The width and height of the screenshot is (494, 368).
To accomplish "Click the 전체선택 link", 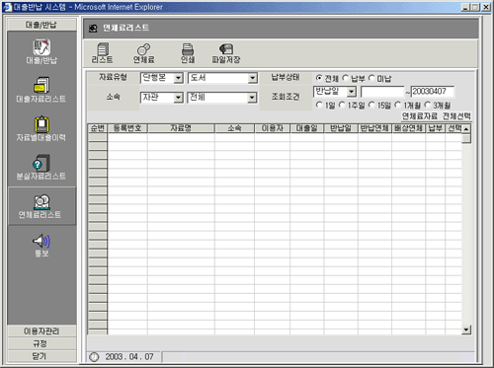I will [456, 116].
